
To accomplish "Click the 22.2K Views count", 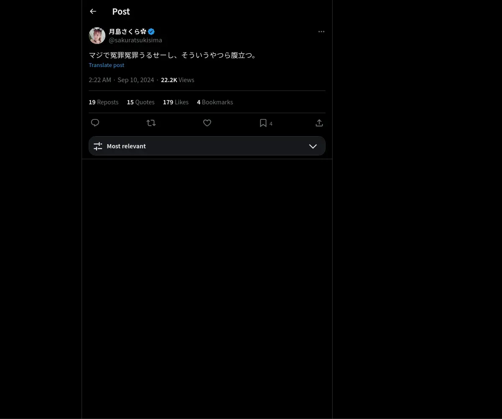I will [x=177, y=80].
